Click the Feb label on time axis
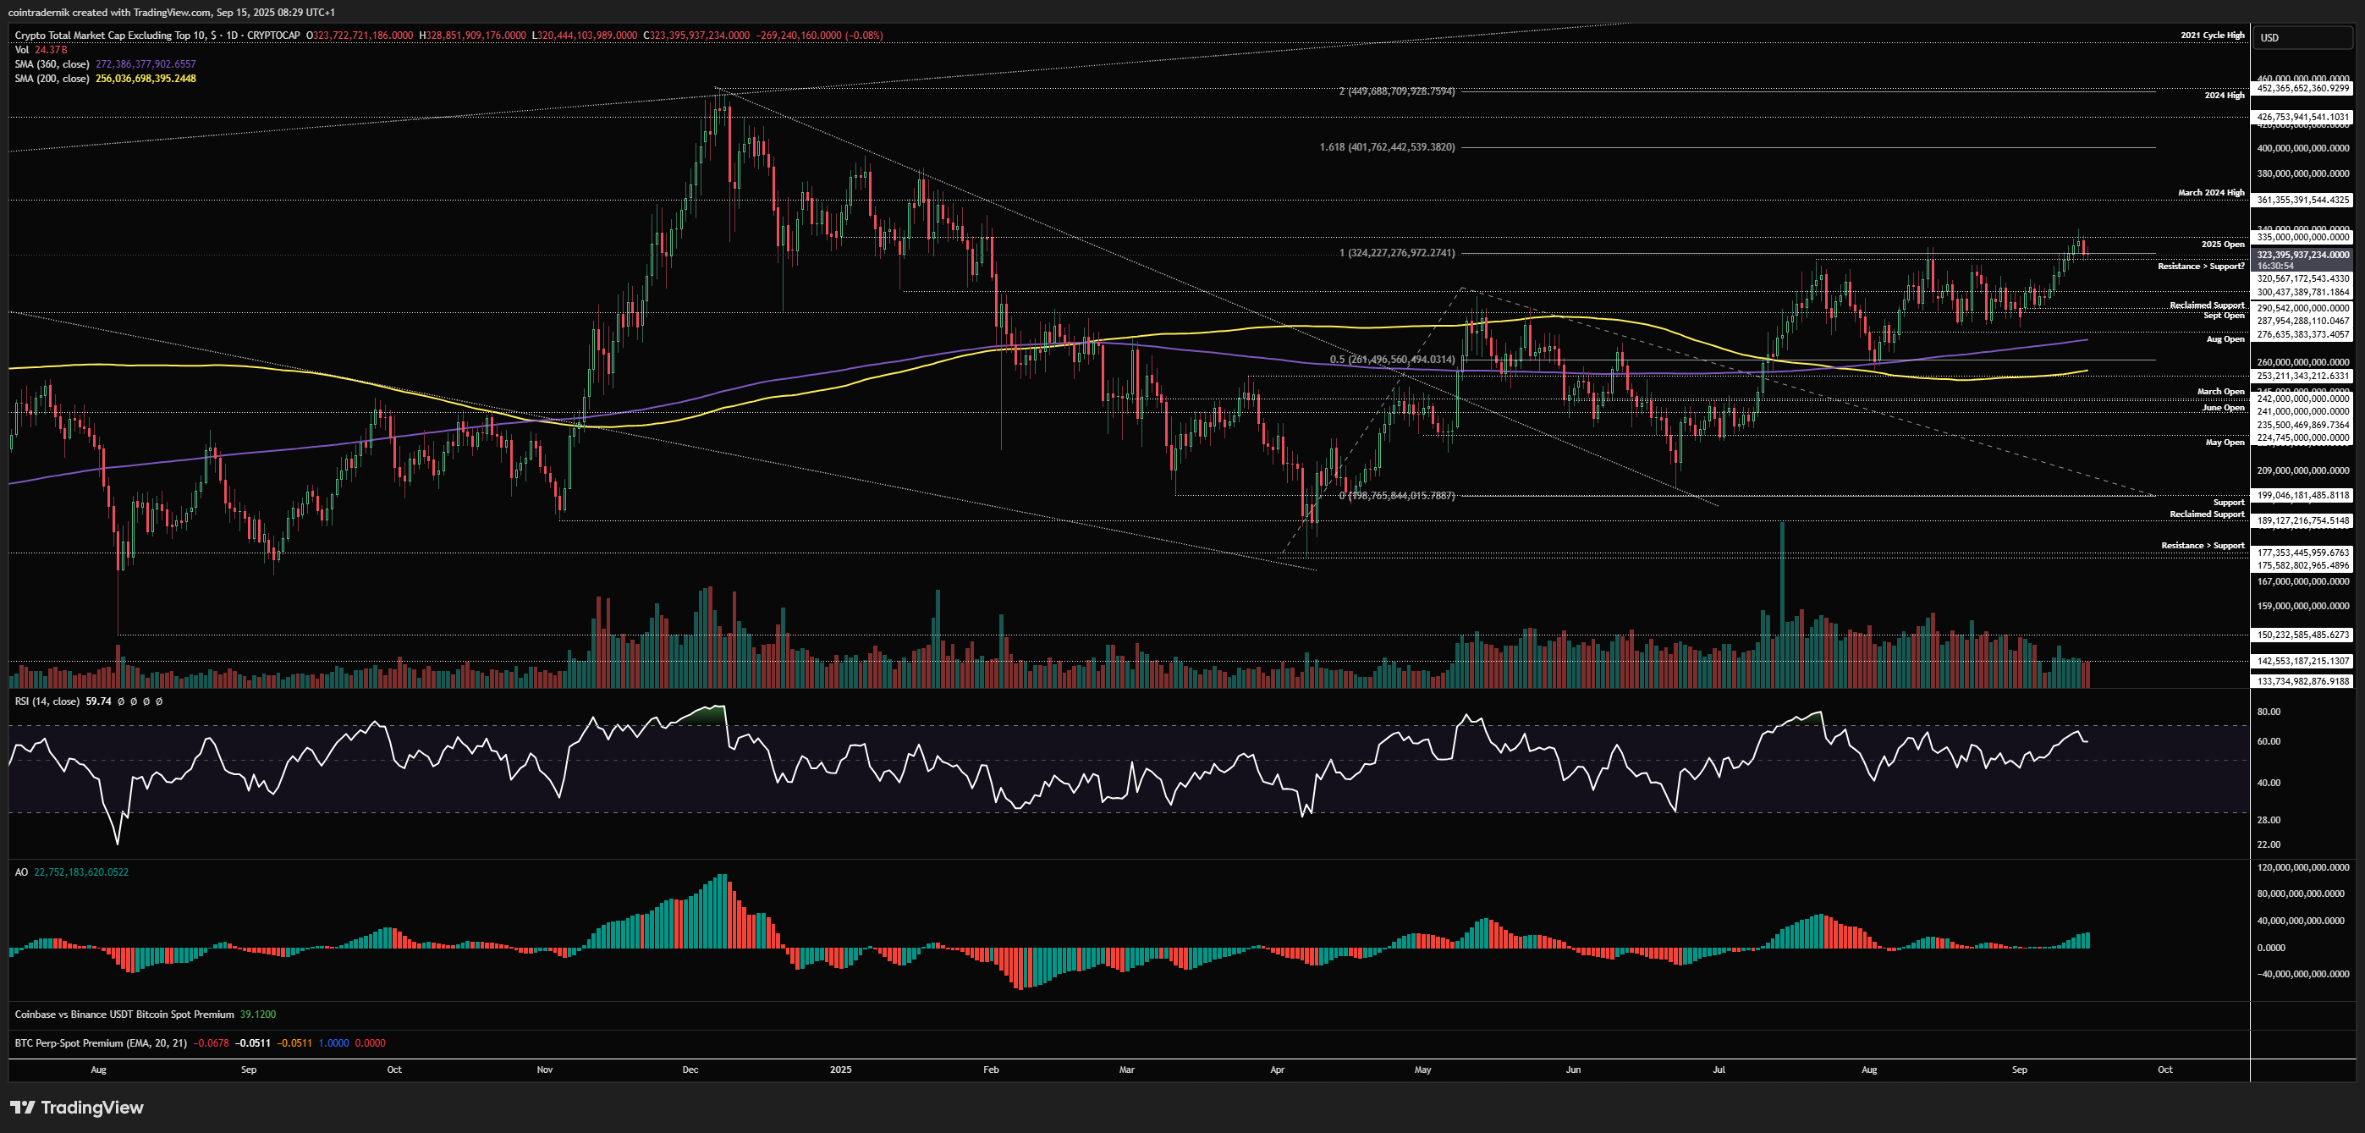This screenshot has width=2365, height=1133. (991, 1070)
